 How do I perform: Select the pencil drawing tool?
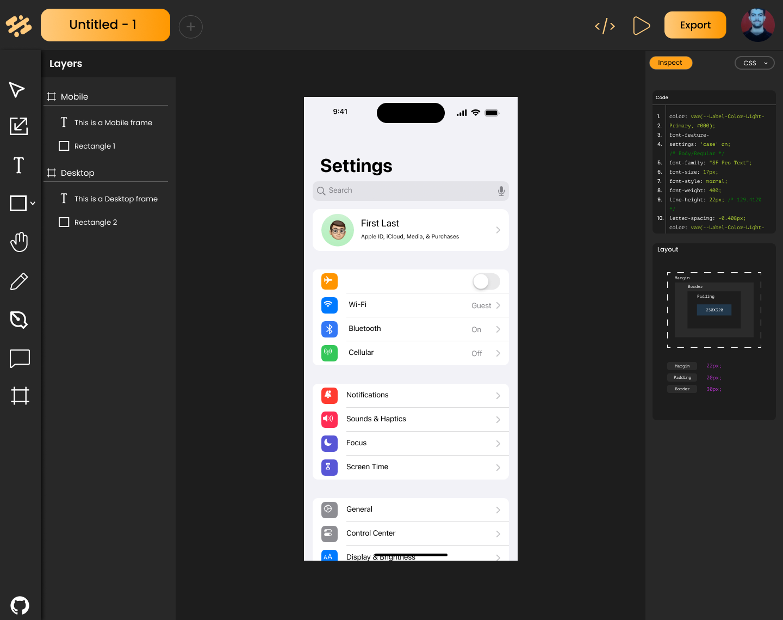(19, 281)
